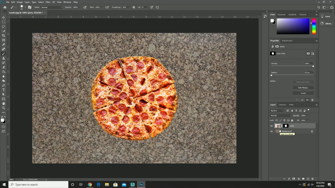Click the Home icon in options bar
The height and width of the screenshot is (188, 335).
[x=5, y=7]
